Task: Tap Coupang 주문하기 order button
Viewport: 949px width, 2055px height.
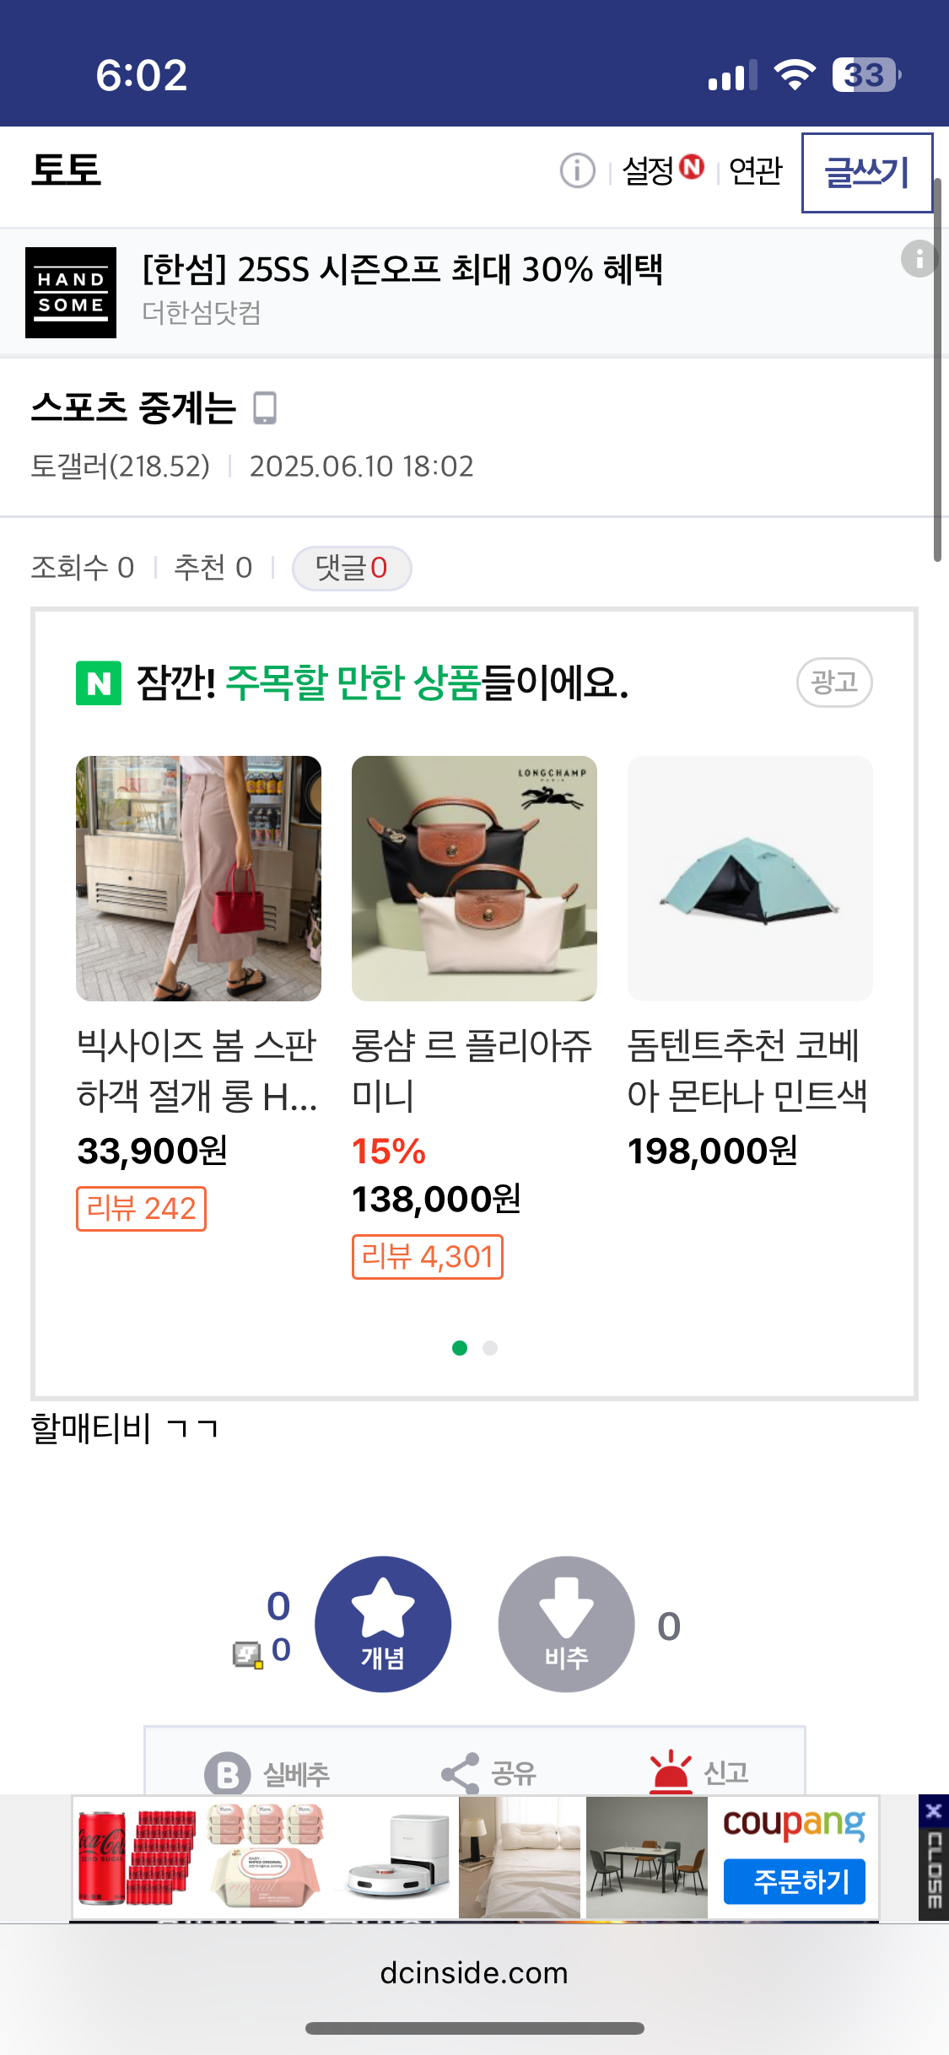Action: (x=794, y=1881)
